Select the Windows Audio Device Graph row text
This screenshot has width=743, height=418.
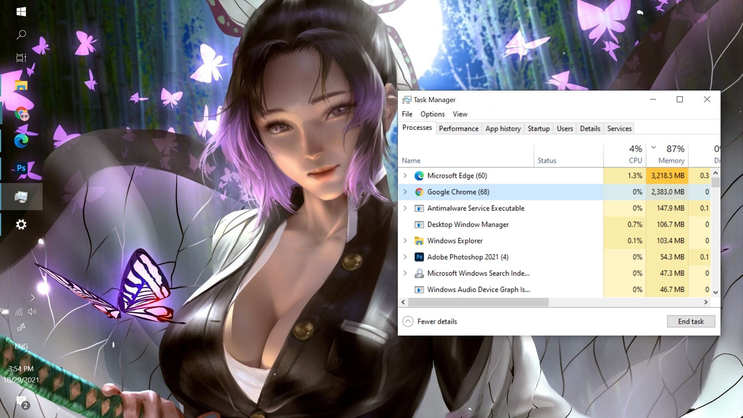[479, 290]
